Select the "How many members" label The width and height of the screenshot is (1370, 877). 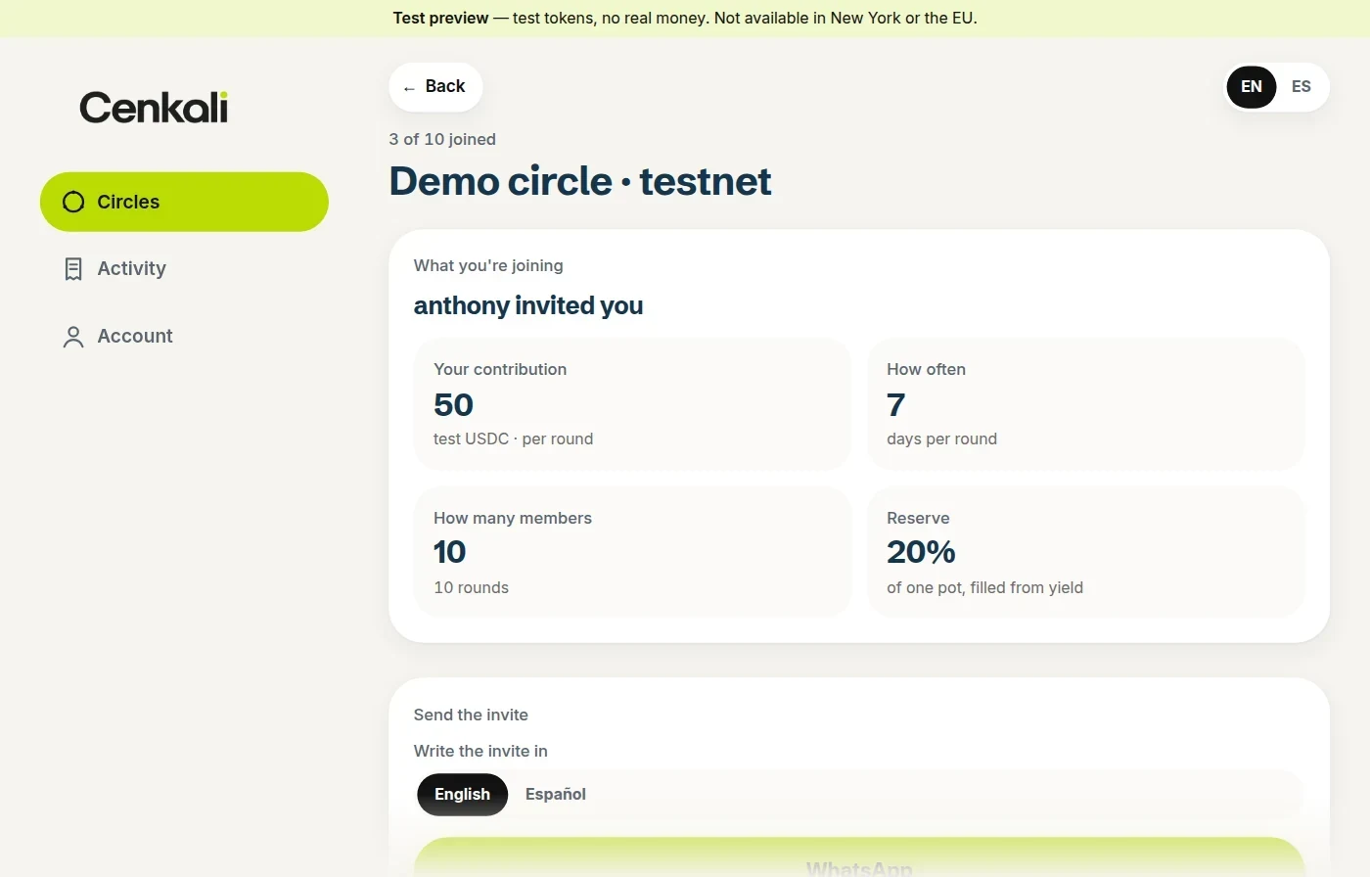click(513, 518)
